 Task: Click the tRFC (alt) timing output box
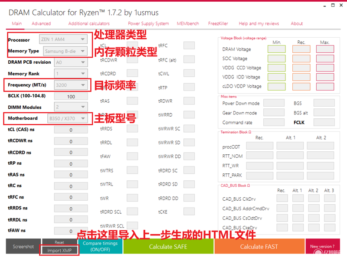[189, 59]
